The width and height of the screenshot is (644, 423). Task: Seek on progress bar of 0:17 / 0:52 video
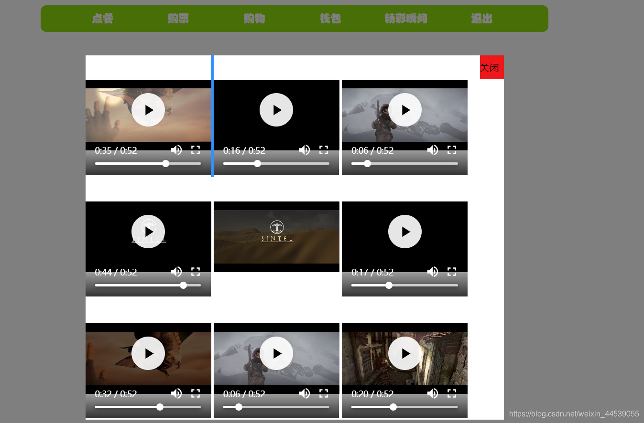tap(404, 286)
